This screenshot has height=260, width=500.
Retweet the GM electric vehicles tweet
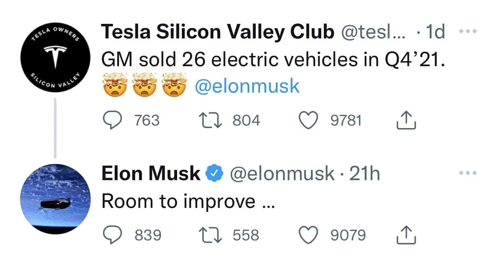210,121
